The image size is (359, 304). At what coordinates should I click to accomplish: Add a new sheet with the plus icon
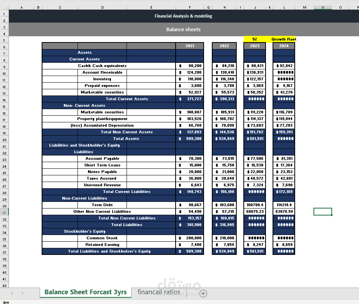tap(203, 293)
